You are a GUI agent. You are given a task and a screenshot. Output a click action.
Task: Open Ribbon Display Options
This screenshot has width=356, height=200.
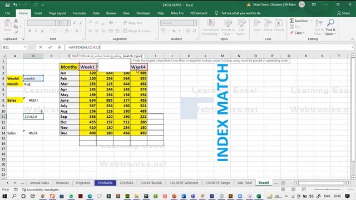pyautogui.click(x=314, y=4)
